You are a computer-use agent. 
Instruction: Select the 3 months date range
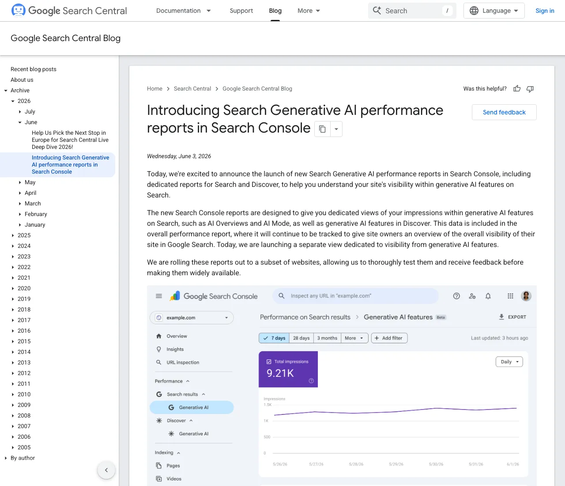(x=327, y=338)
